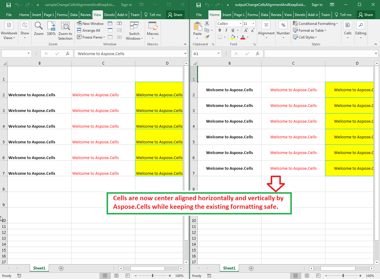The height and width of the screenshot is (279, 380).
Task: Toggle Underline formatting in Font group
Action: [x=233, y=31]
